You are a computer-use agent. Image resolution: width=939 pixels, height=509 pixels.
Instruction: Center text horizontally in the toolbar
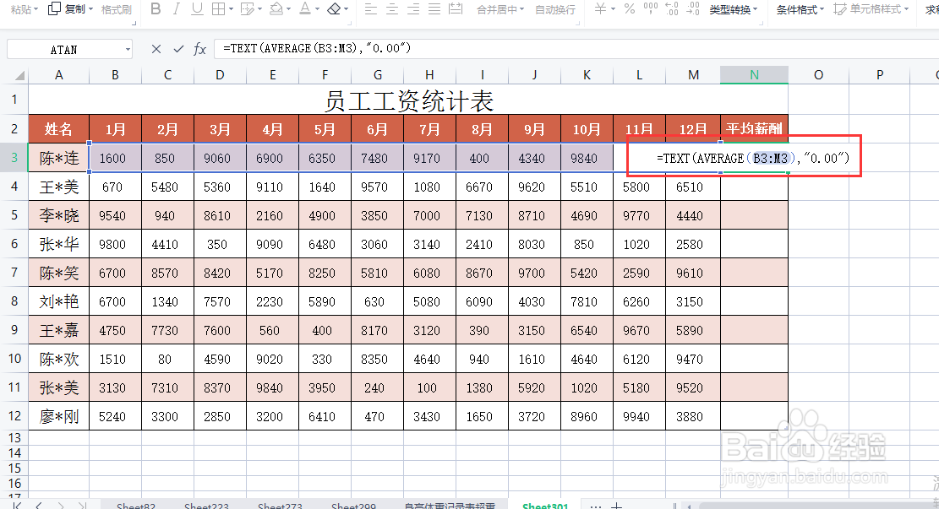pyautogui.click(x=392, y=9)
